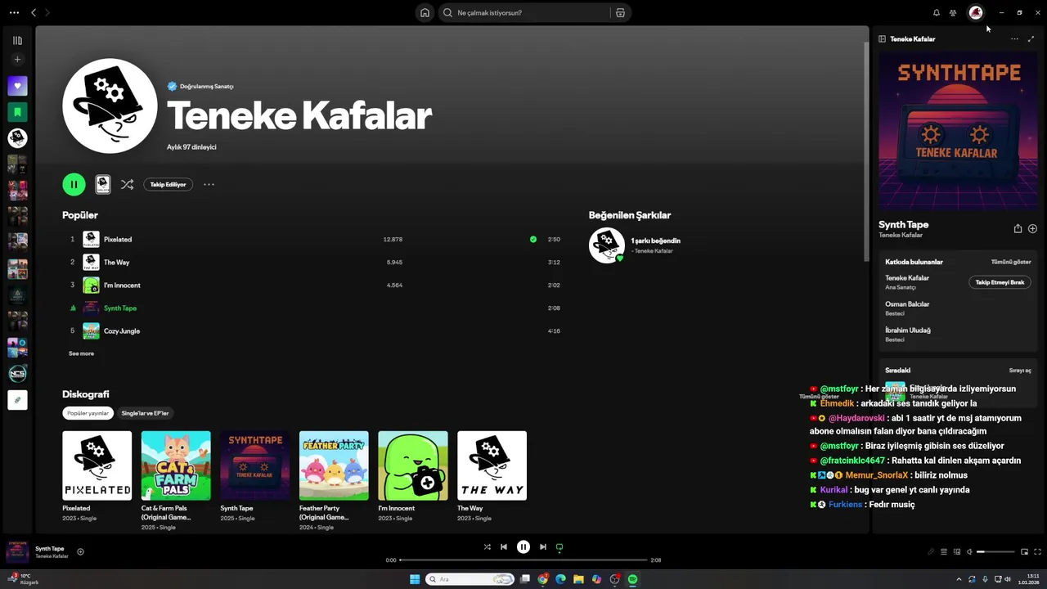Viewport: 1047px width, 589px height.
Task: Skip to next track in the player bar
Action: click(x=543, y=547)
